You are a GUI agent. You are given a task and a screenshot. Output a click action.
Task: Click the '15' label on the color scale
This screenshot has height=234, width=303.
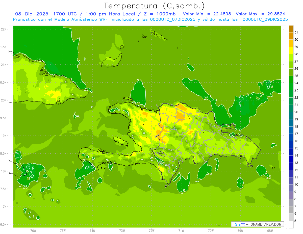click(x=296, y=148)
